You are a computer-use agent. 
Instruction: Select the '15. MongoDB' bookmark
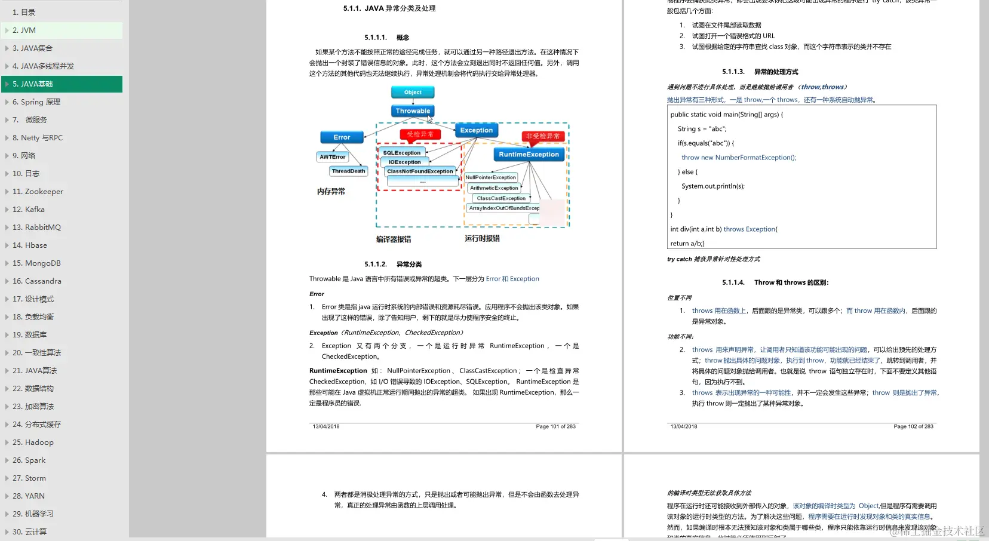pyautogui.click(x=36, y=263)
